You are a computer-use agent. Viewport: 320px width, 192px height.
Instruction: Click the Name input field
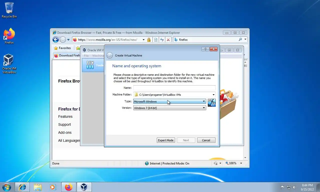174,88
